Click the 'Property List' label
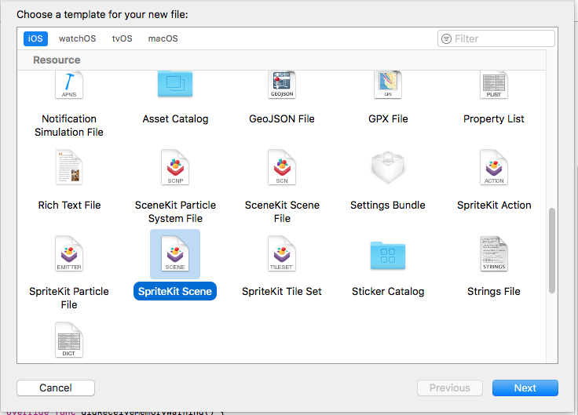 point(494,119)
